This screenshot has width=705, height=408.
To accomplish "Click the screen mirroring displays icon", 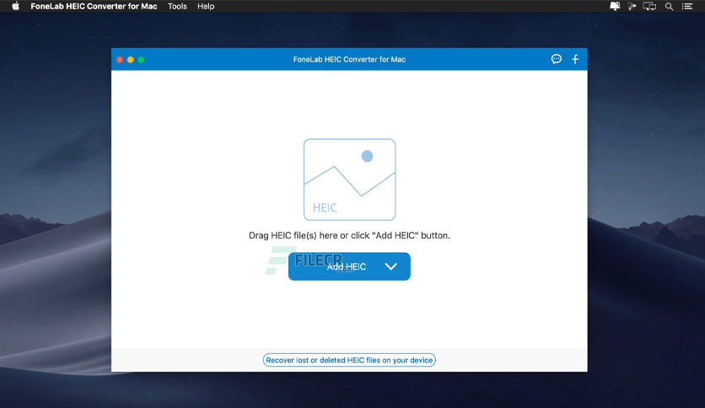I will [x=649, y=6].
